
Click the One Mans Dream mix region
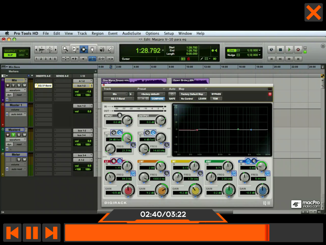tap(134, 81)
